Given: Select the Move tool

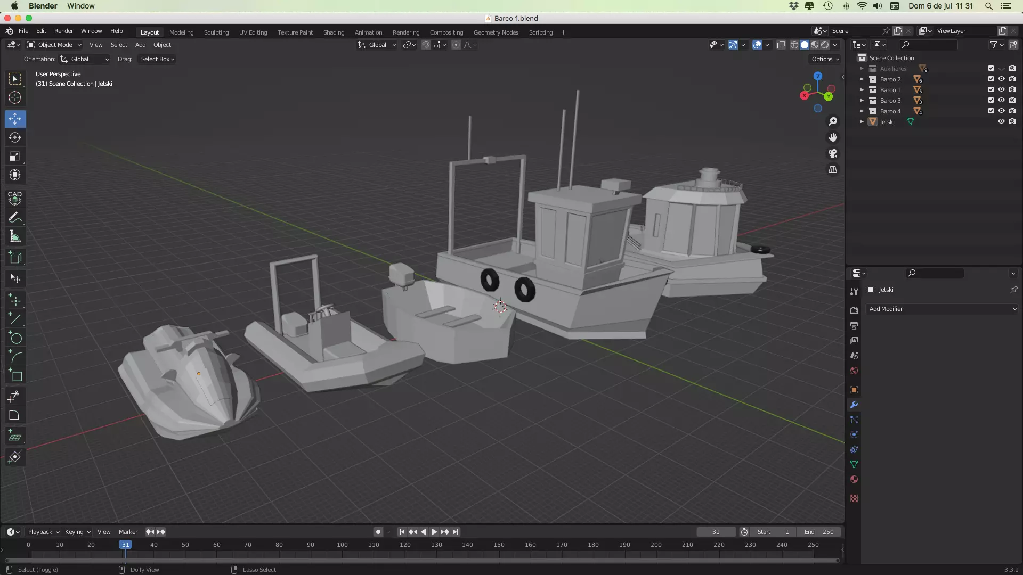Looking at the screenshot, I should tap(15, 118).
